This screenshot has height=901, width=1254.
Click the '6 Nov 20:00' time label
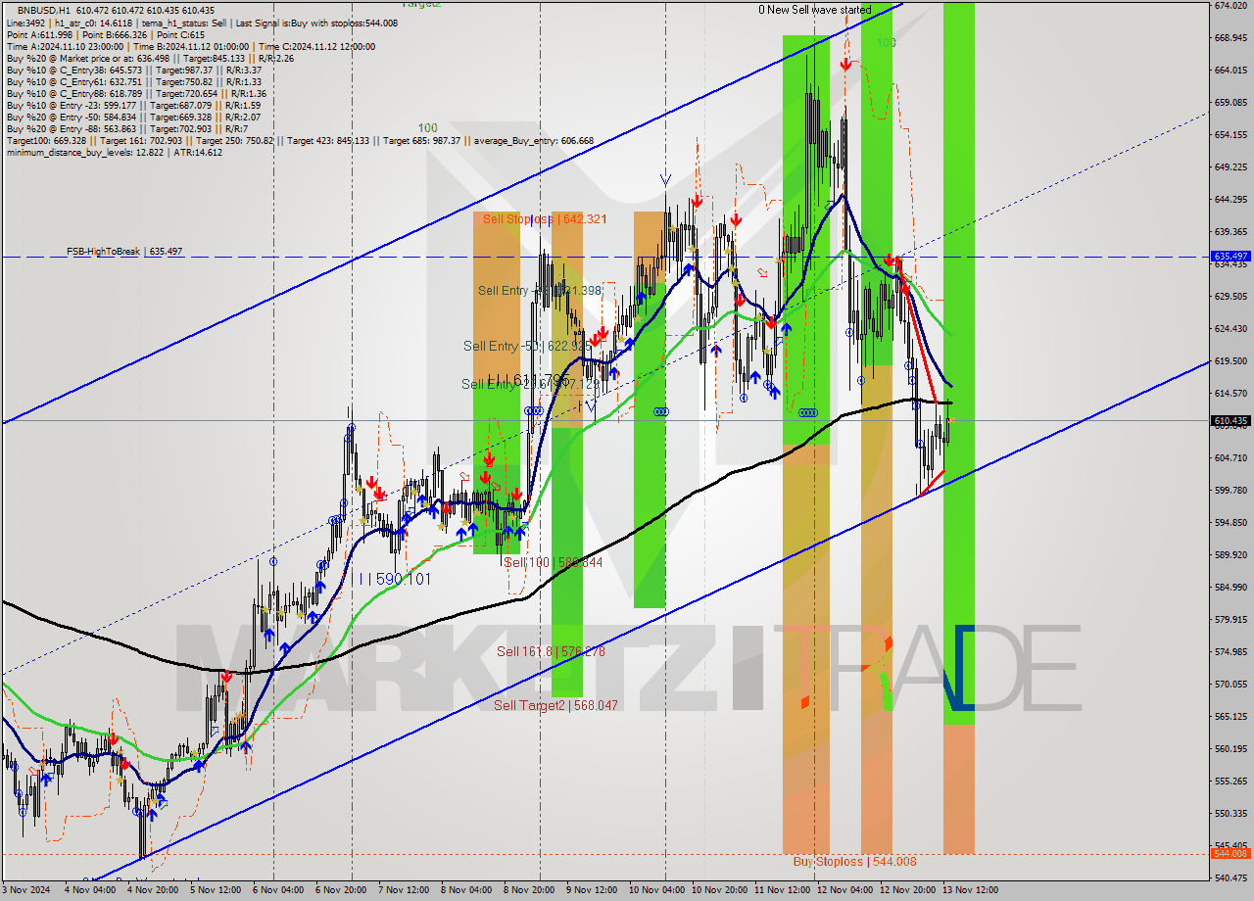(340, 890)
